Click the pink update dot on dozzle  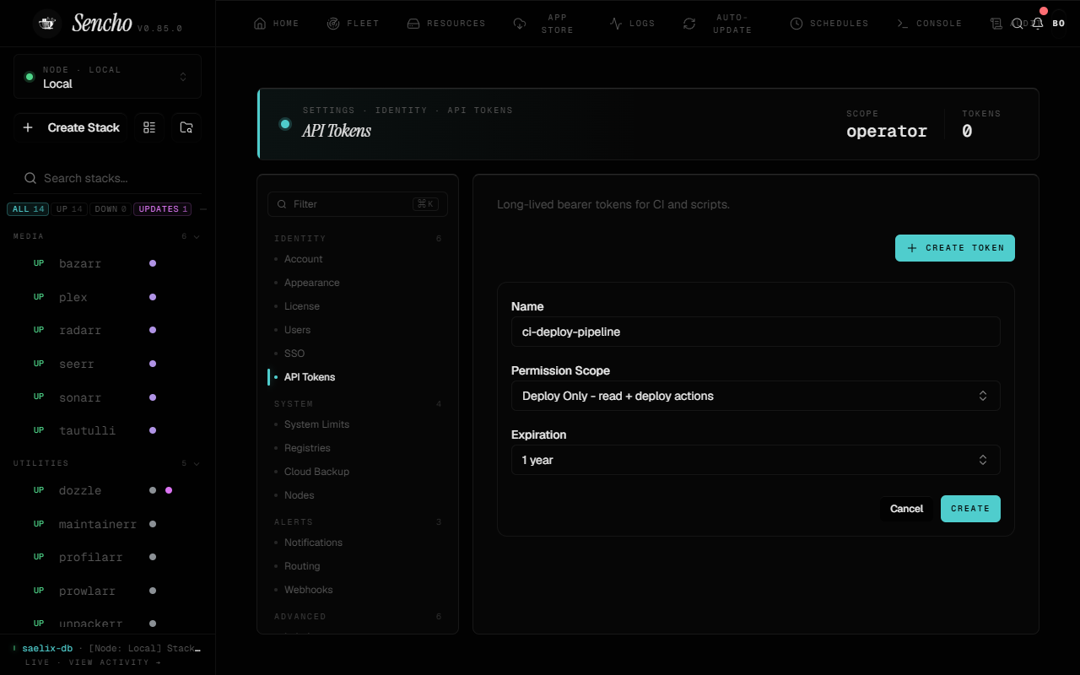[169, 490]
